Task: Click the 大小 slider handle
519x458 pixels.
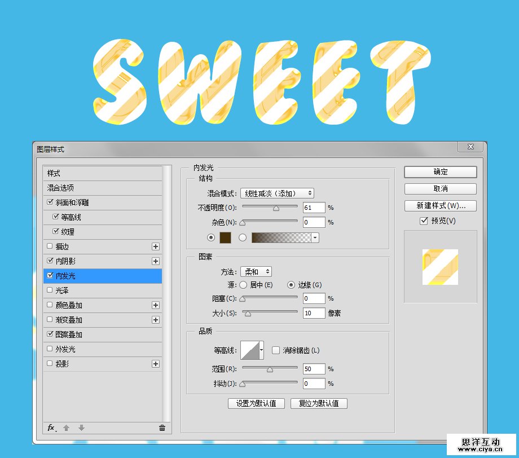Action: pyautogui.click(x=248, y=314)
